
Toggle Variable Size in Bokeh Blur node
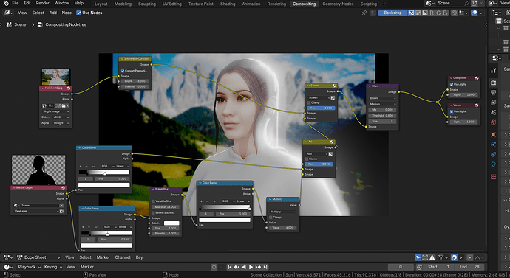(x=154, y=201)
